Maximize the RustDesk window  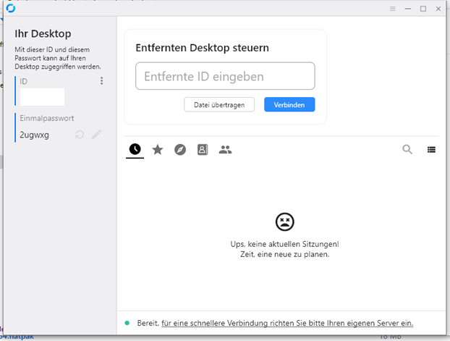coord(423,9)
